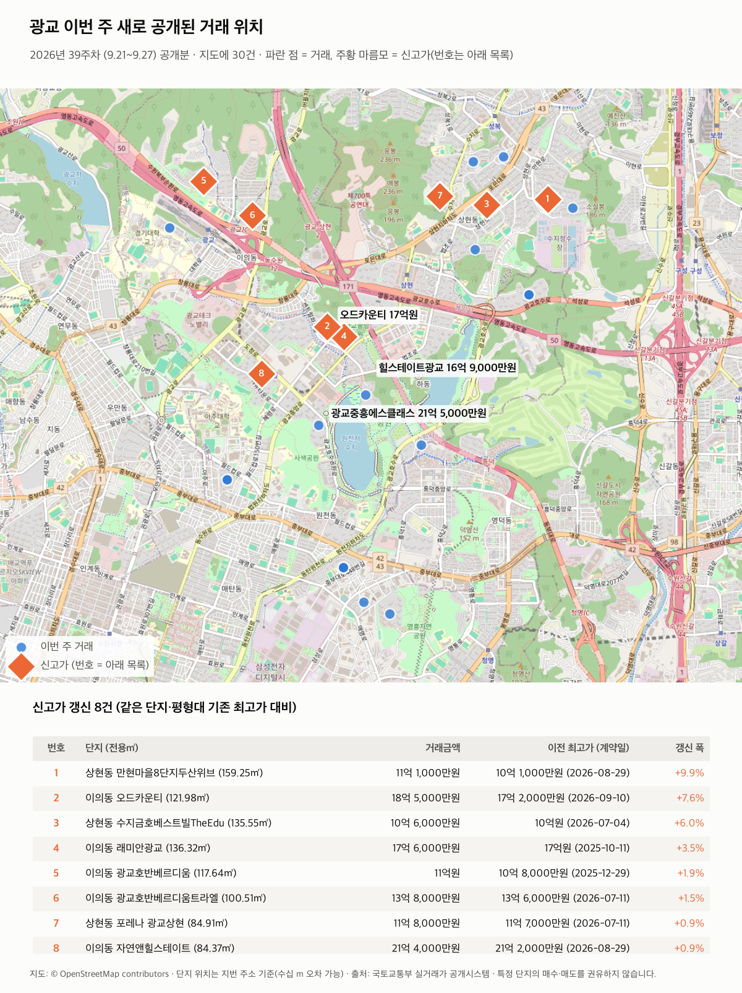This screenshot has height=993, width=742.
Task: Click '이의동 래미안광교 (136.32㎡)' in the table
Action: point(148,848)
